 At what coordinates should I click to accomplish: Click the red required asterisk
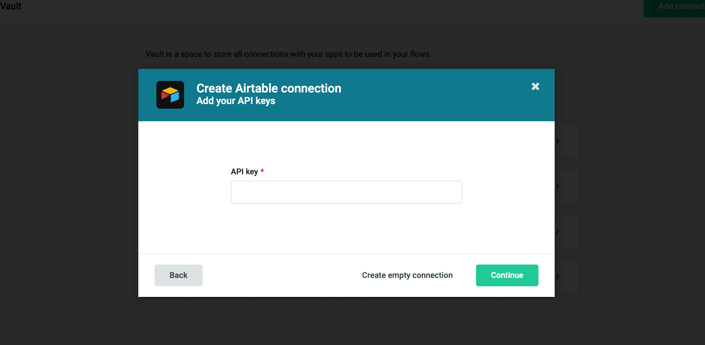tap(262, 171)
